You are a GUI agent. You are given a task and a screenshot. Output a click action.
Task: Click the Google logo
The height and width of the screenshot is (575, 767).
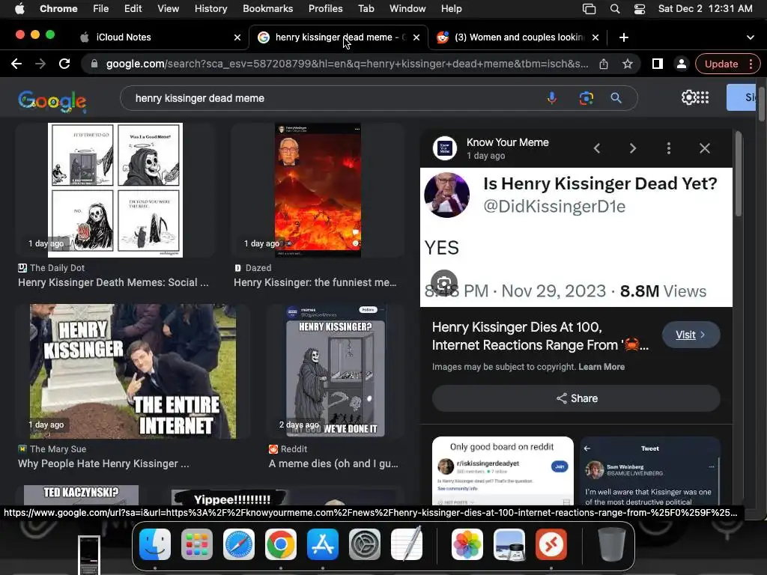(52, 101)
